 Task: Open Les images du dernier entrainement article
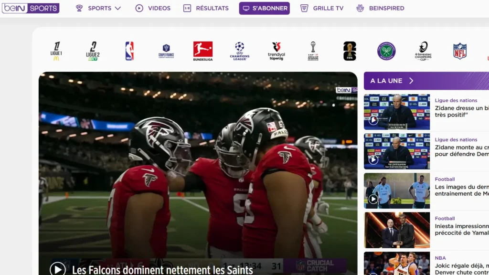462,190
